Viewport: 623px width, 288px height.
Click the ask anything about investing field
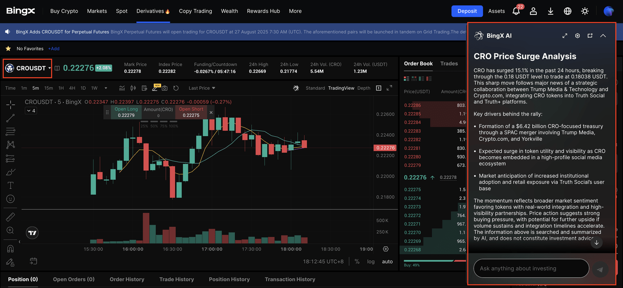pos(531,269)
